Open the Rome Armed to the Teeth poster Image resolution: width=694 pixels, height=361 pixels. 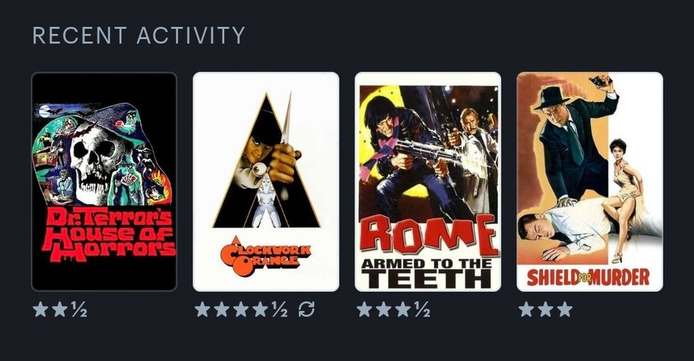coord(428,182)
